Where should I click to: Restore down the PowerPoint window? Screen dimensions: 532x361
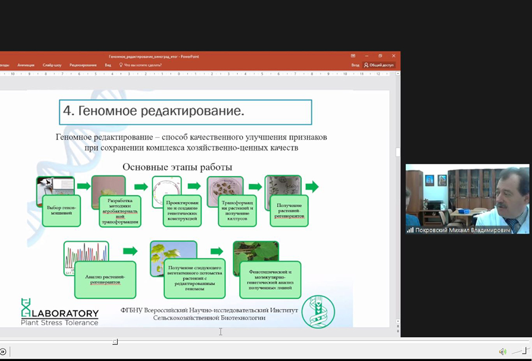tap(380, 56)
